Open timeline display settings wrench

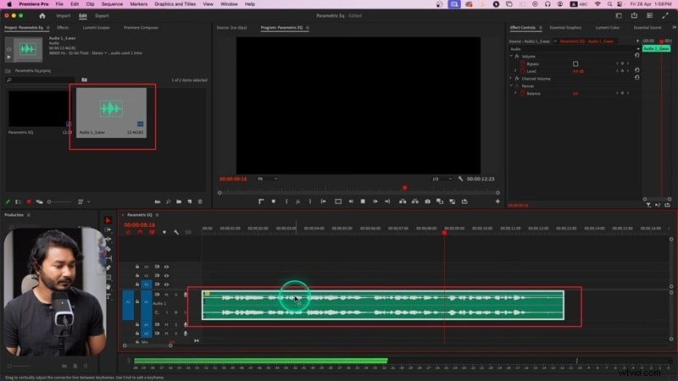(x=176, y=232)
